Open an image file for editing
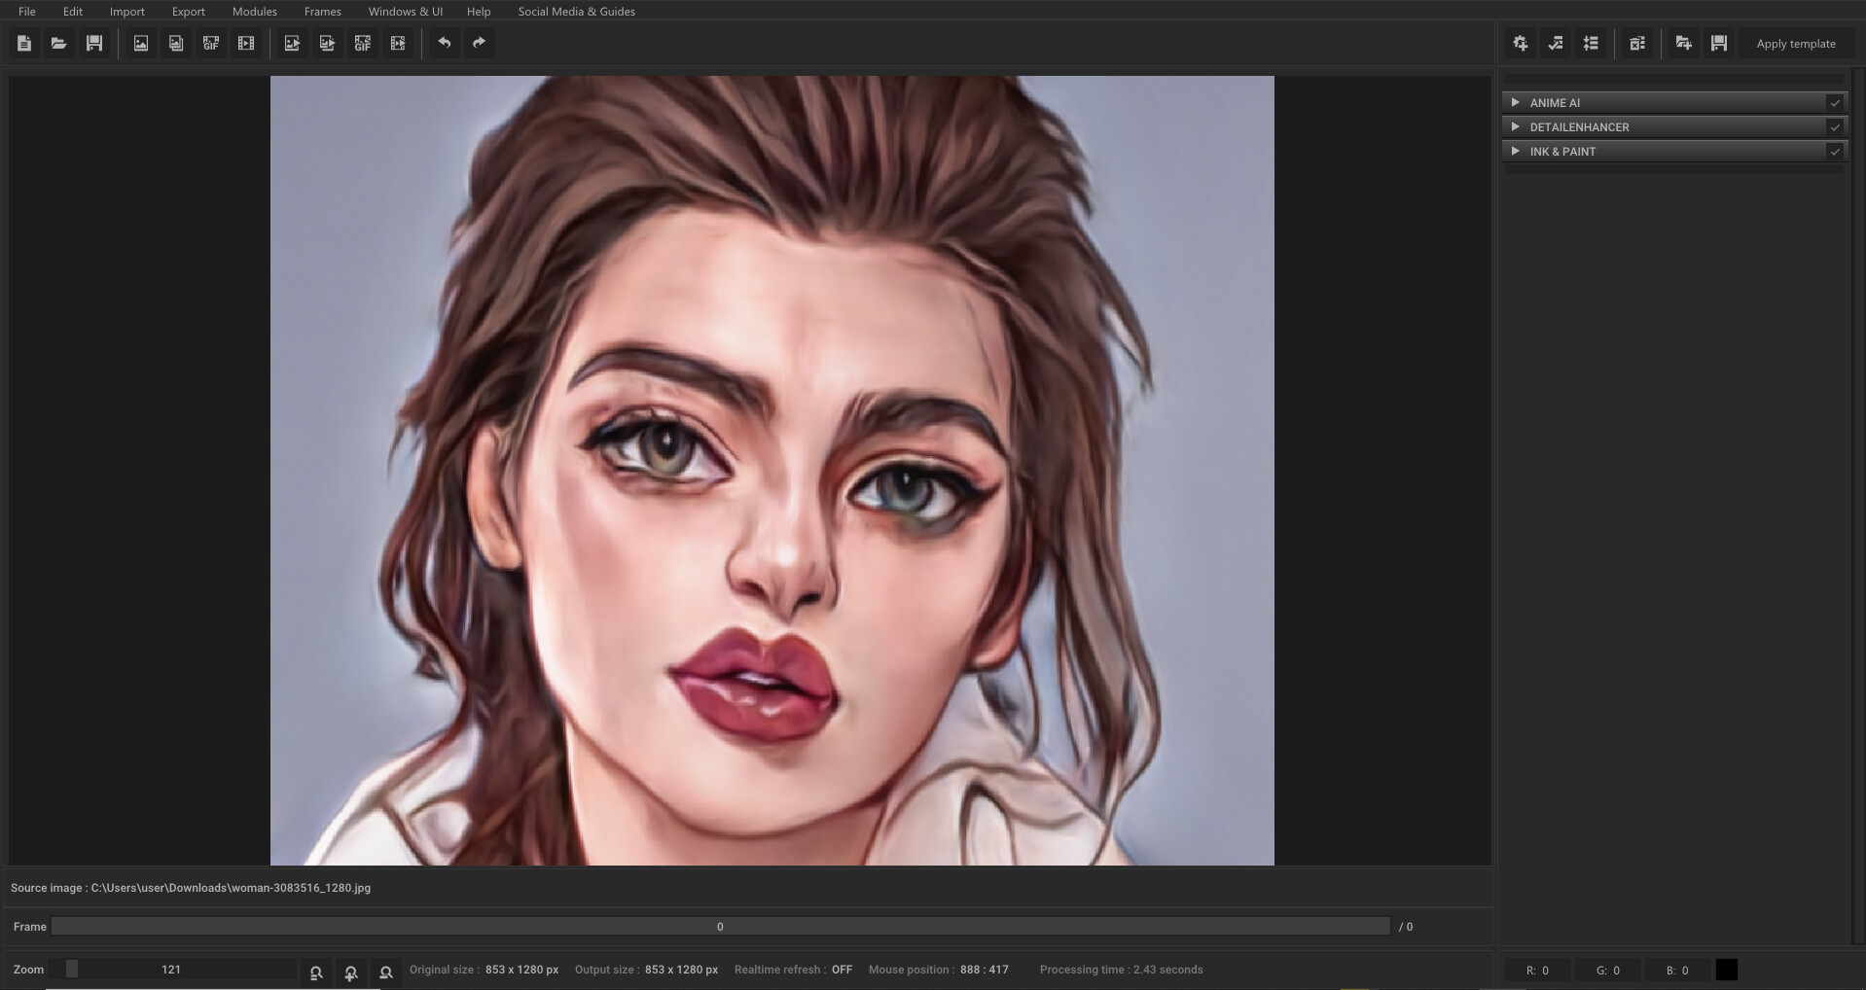 pyautogui.click(x=58, y=43)
